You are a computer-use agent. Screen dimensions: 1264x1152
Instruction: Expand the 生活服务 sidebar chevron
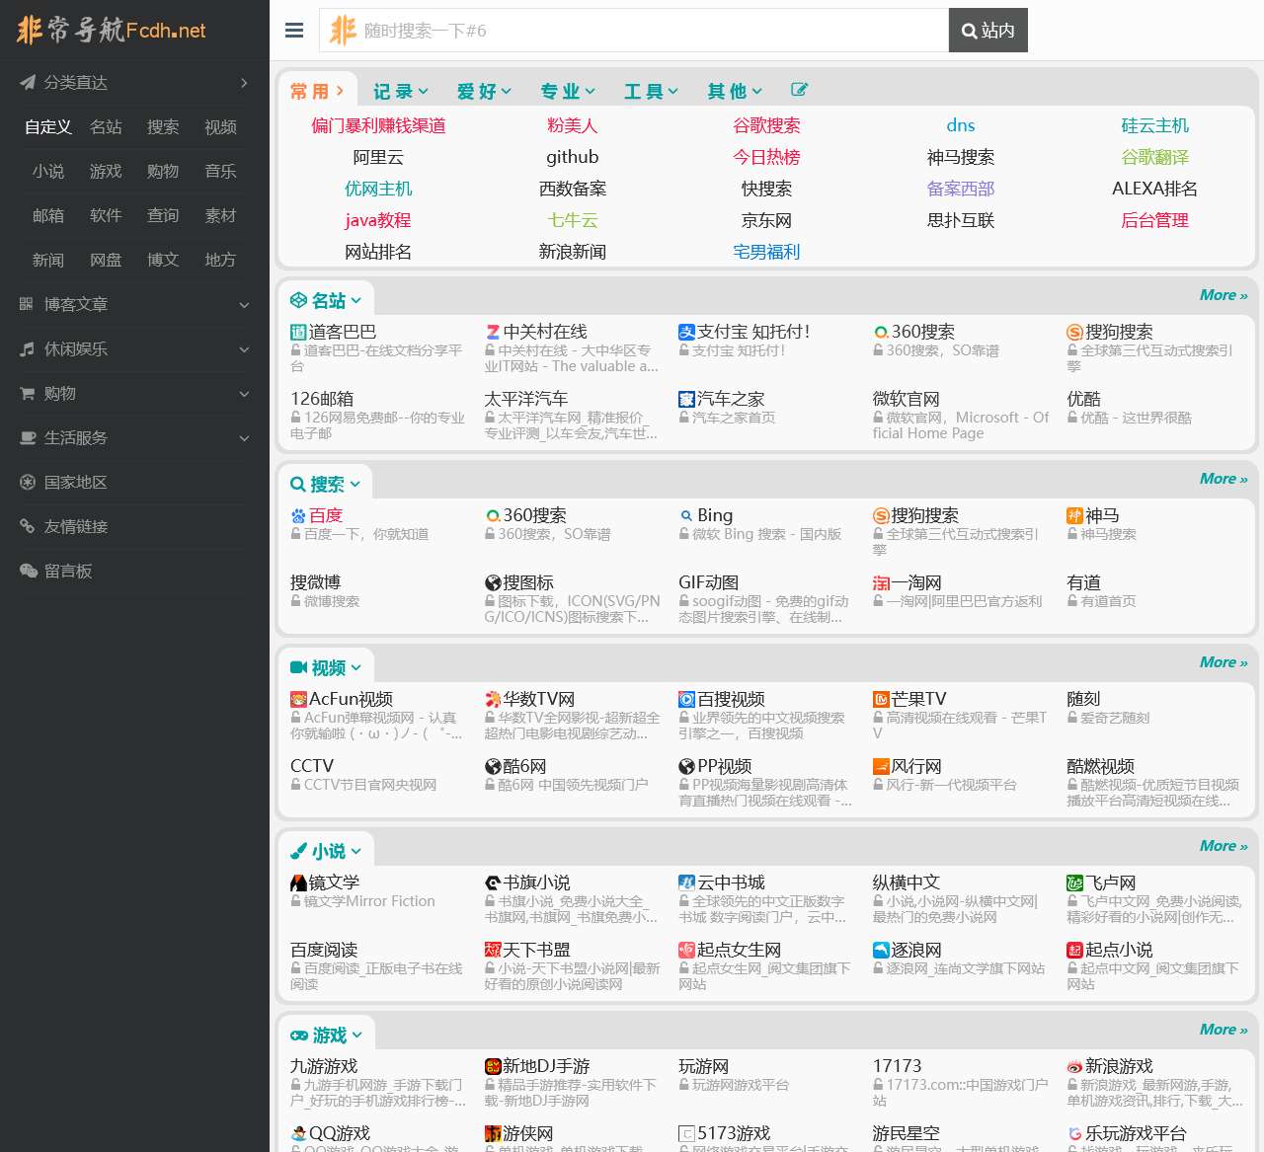244,438
